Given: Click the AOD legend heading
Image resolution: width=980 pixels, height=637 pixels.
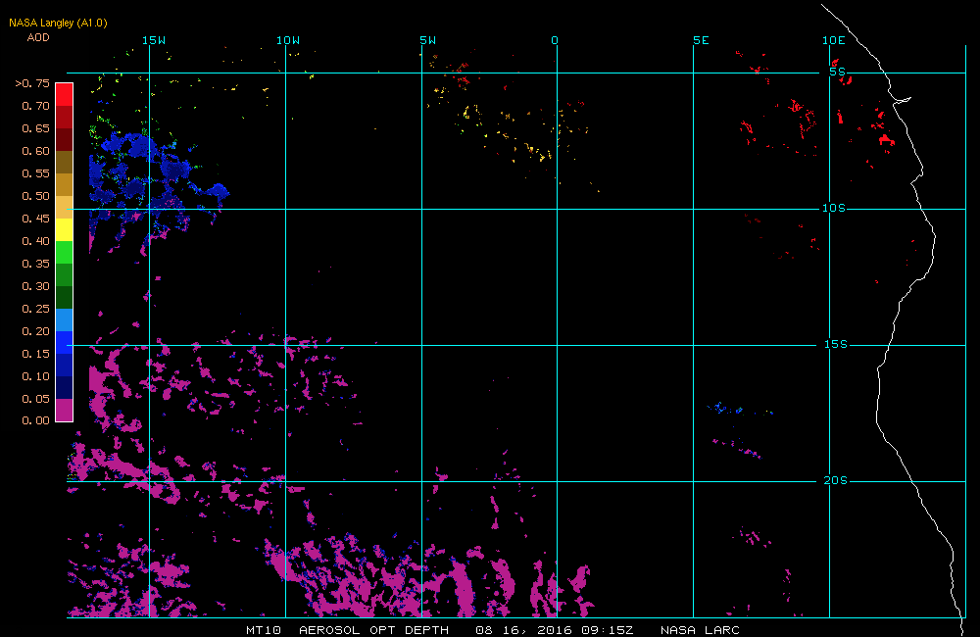Looking at the screenshot, I should pos(38,37).
